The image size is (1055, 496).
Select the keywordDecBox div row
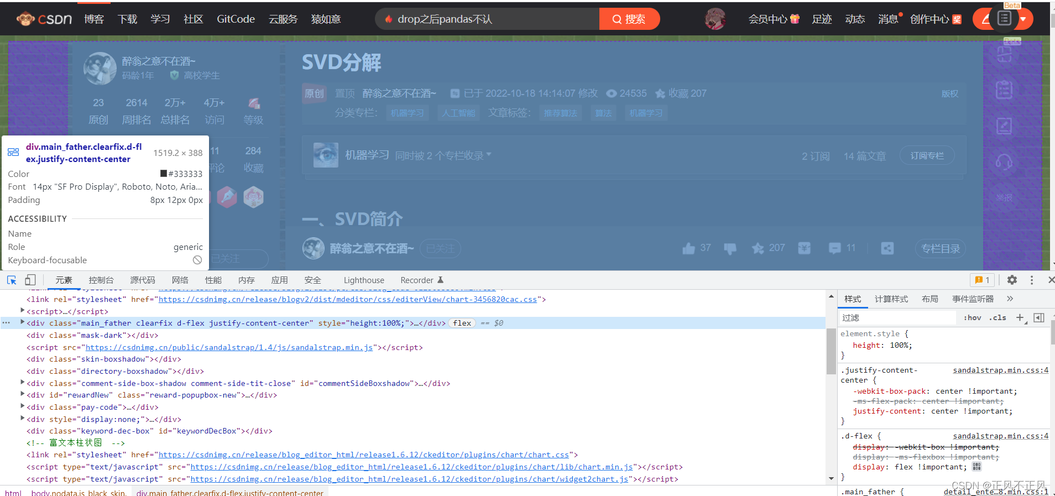tap(149, 431)
